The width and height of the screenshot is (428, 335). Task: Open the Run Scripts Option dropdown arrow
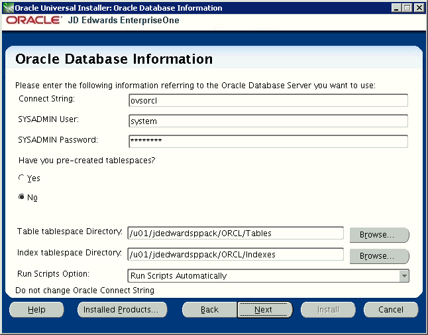click(404, 276)
